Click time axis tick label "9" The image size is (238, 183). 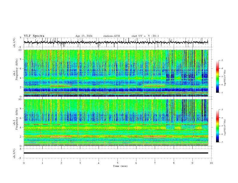coord(192,163)
